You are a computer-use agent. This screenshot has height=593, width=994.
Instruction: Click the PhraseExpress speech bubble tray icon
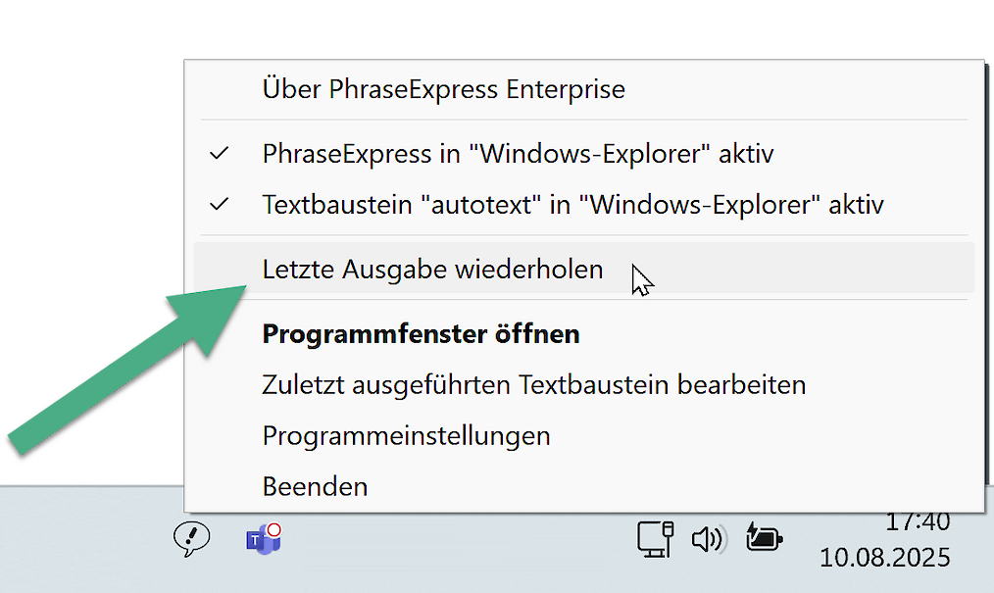[191, 539]
